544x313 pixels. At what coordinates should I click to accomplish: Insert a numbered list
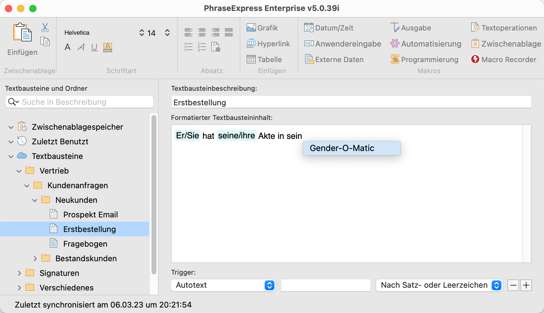[202, 47]
